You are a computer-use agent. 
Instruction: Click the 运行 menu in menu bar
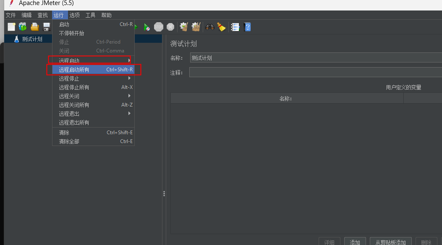click(59, 15)
